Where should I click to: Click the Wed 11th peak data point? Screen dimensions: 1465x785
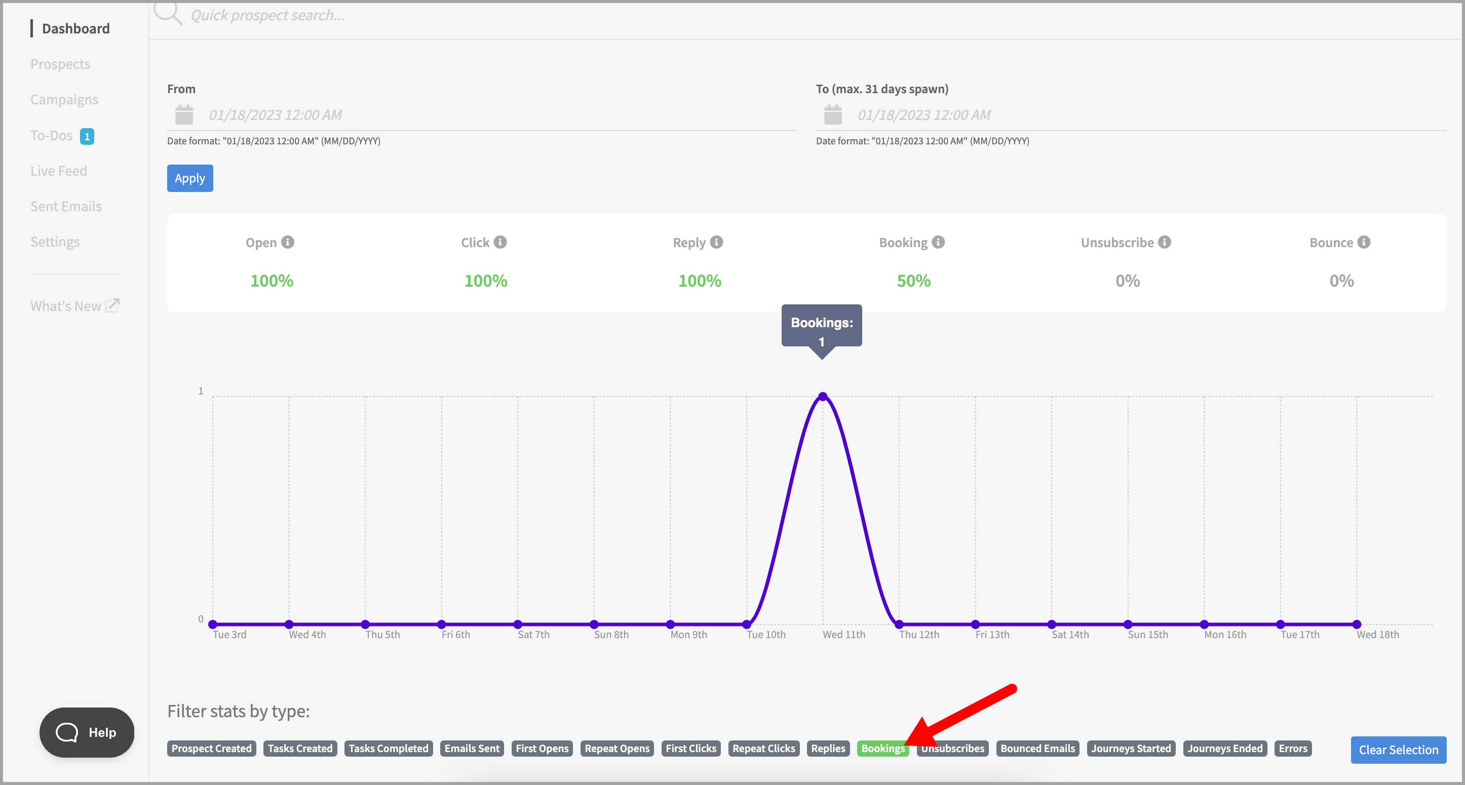(823, 396)
